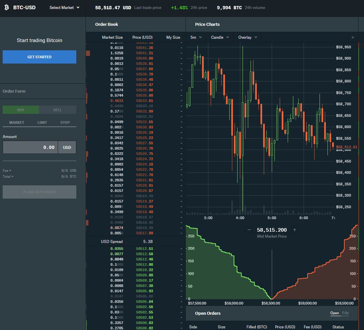Click the GET STARTED button
Image resolution: width=364 pixels, height=330 pixels.
pyautogui.click(x=39, y=57)
